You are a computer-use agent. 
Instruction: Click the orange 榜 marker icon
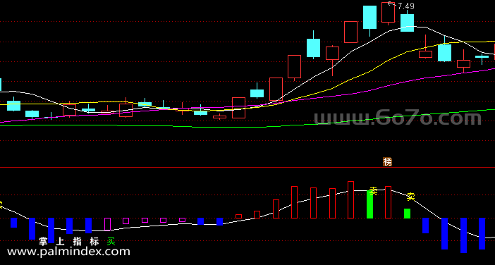click(387, 162)
